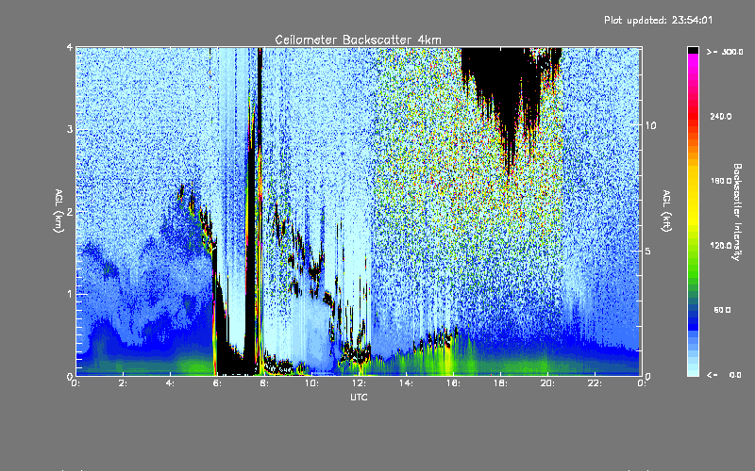Click the 'UTC' x-axis label

click(359, 397)
